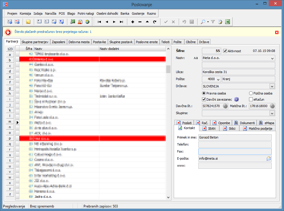Jump to first record arrow
The height and width of the screenshot is (211, 284).
pos(99,22)
